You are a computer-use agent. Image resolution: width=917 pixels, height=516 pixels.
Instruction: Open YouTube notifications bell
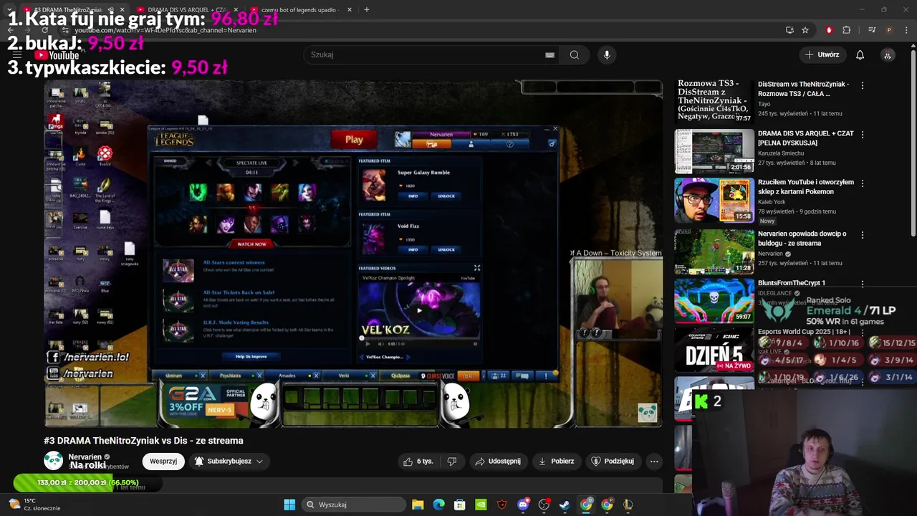860,54
